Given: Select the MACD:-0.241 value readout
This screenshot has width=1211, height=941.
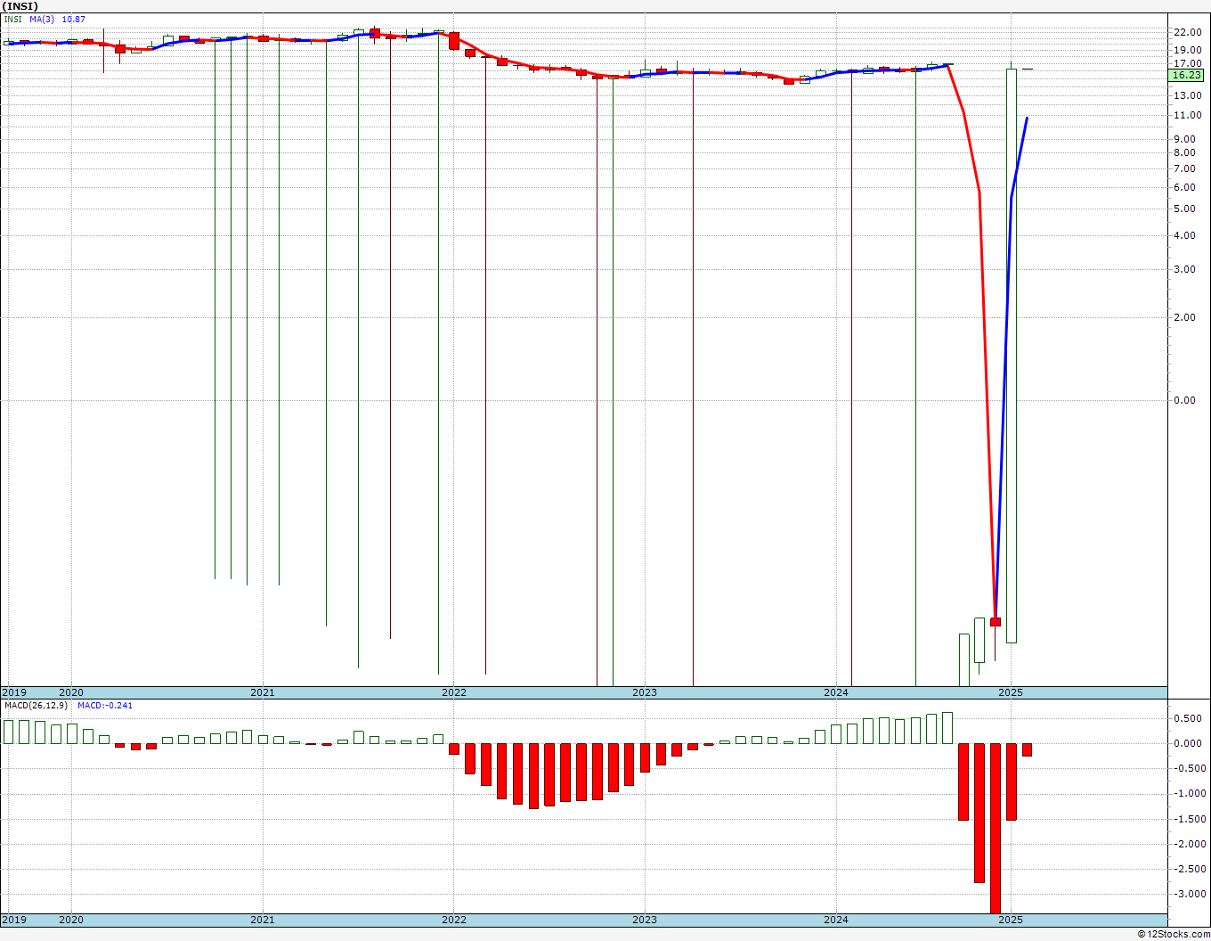Looking at the screenshot, I should coord(105,706).
